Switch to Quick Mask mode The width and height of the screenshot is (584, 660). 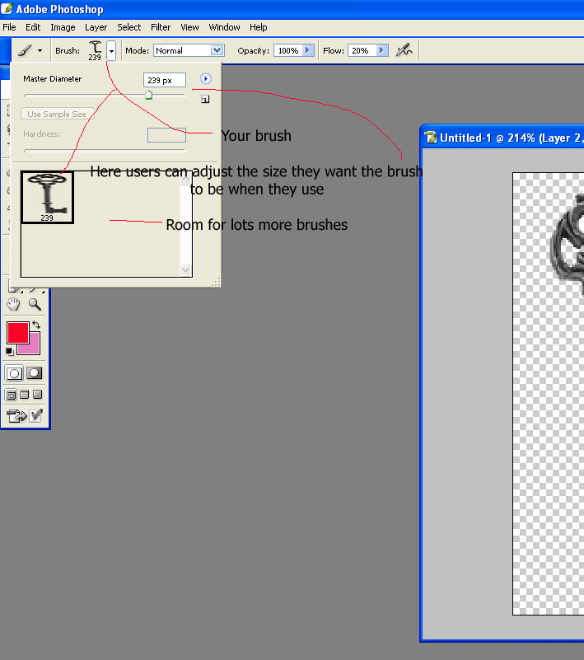pos(34,373)
